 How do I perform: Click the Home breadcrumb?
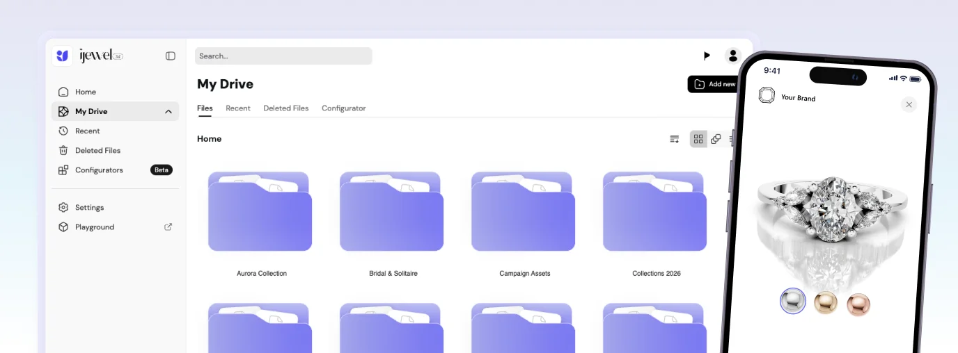210,139
